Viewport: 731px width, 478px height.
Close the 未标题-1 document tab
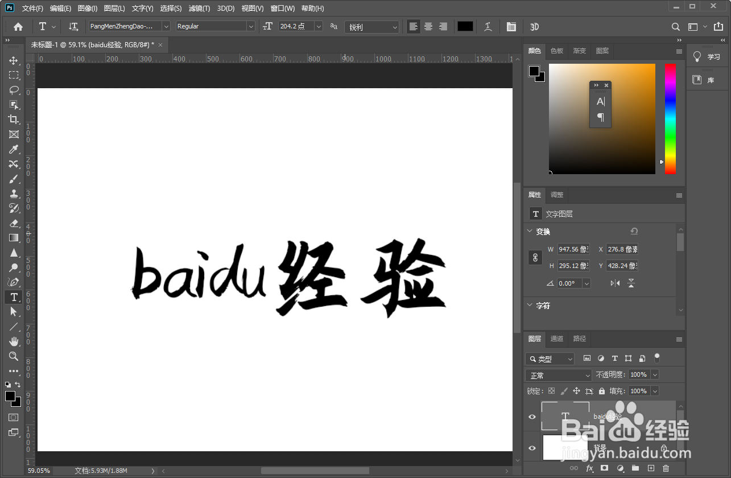pyautogui.click(x=160, y=44)
